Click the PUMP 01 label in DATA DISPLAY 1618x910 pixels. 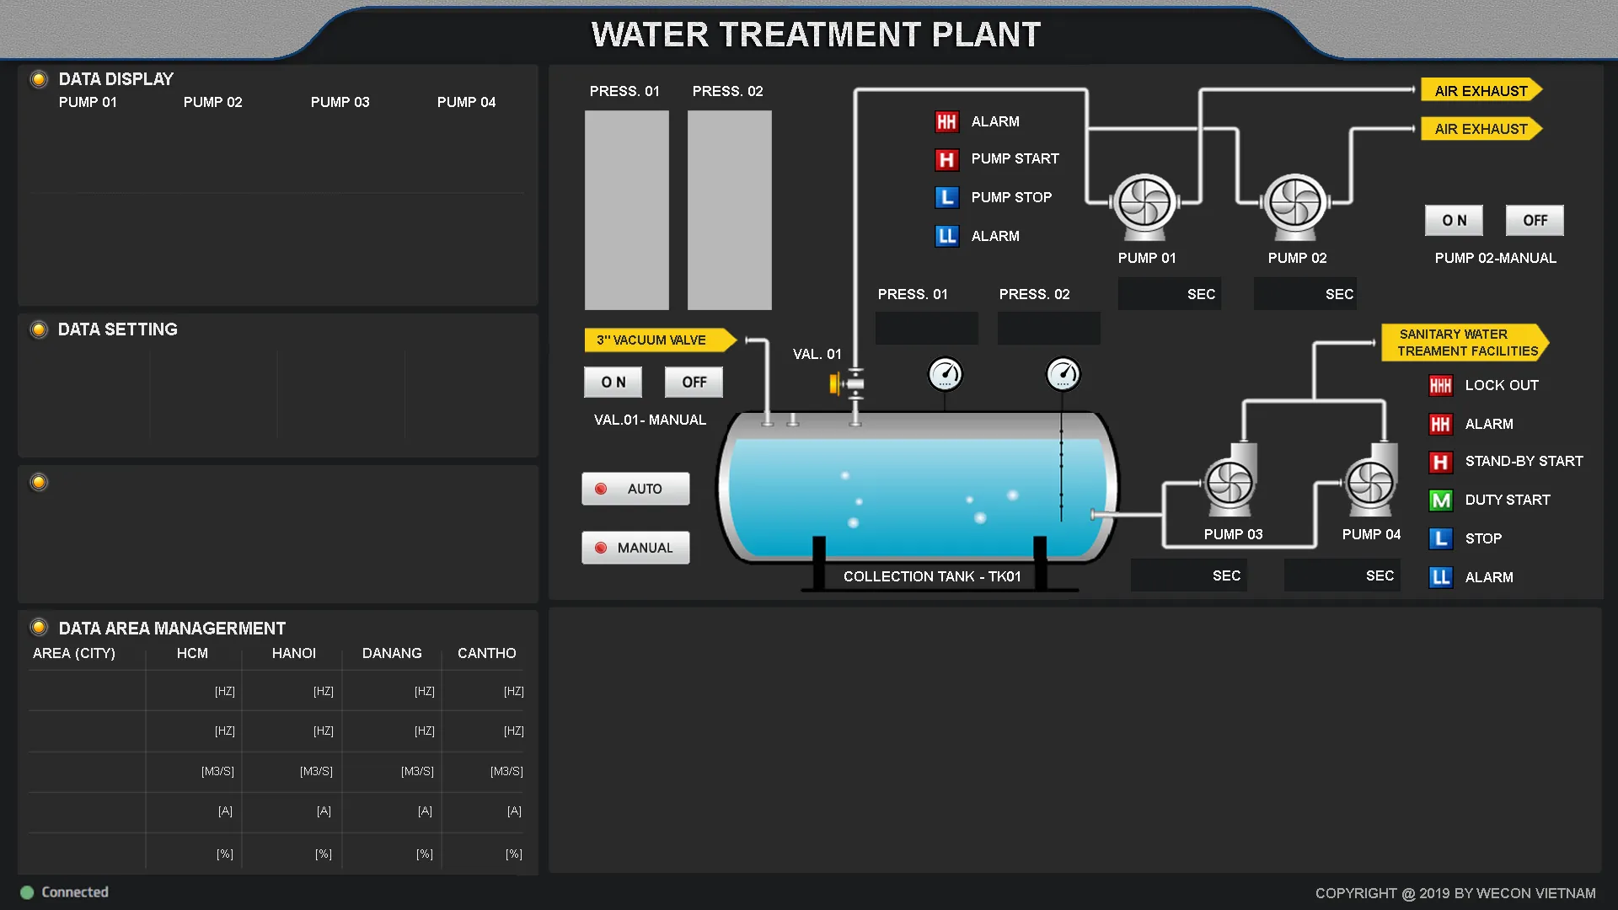[88, 102]
